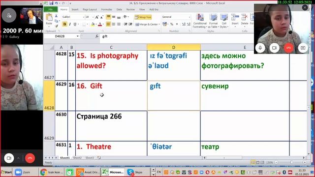This screenshot has width=315, height=177.
Task: End call with red button in top-right overlay
Action: [289, 48]
